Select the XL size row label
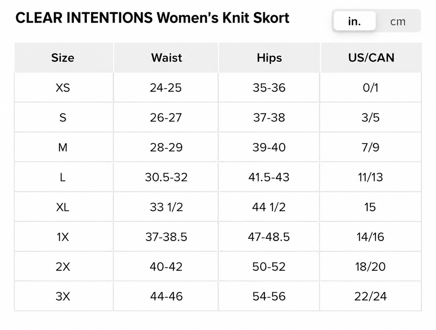The width and height of the screenshot is (436, 330). pos(63,207)
